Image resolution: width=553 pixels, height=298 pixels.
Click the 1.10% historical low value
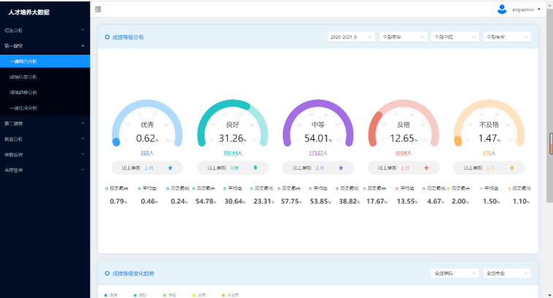pyautogui.click(x=521, y=201)
